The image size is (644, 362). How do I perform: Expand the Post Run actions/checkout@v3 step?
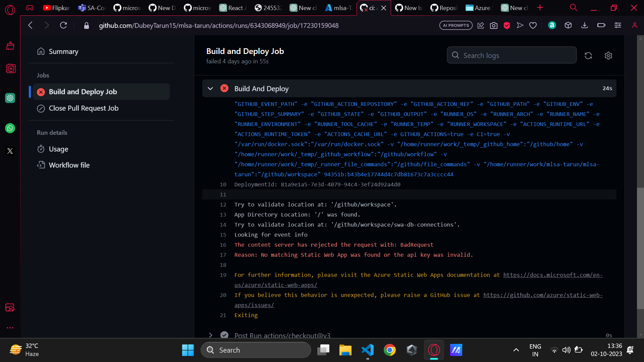point(211,335)
